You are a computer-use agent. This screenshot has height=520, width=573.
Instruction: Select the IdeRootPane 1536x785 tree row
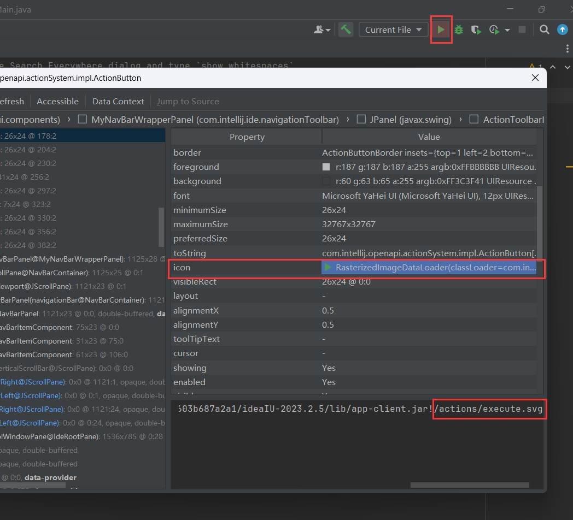(83, 436)
